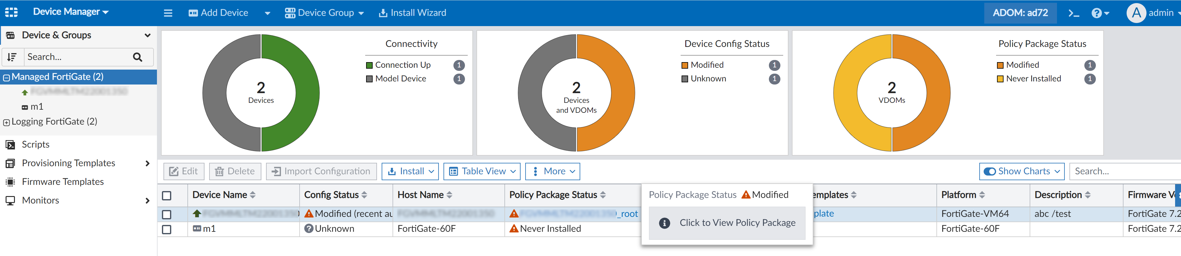Focus the device table search field

coord(1123,171)
